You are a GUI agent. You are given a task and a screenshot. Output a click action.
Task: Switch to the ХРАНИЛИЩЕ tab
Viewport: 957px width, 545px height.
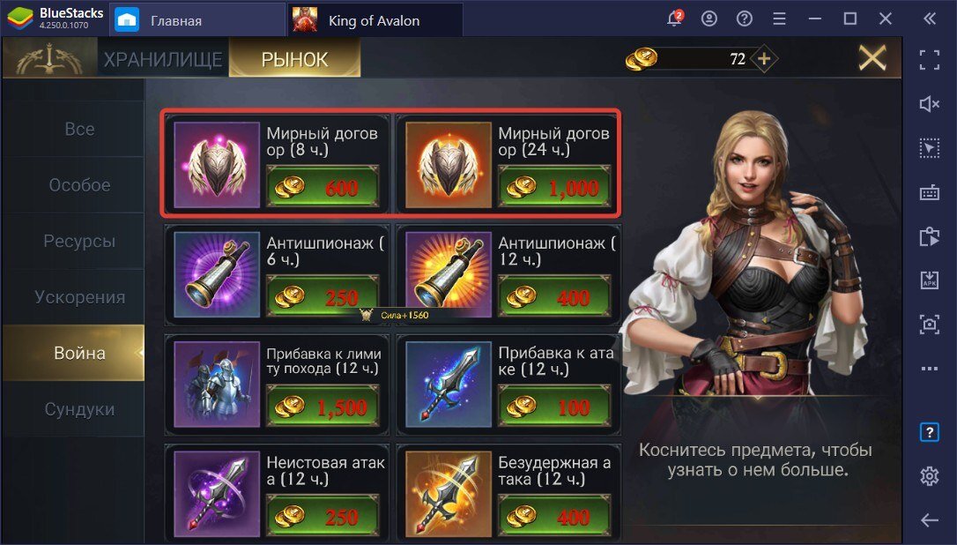click(x=163, y=59)
